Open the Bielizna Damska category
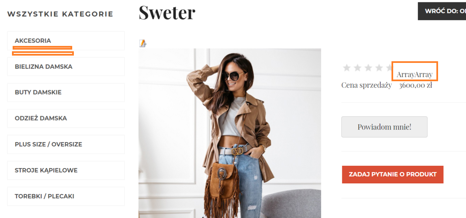466x218 pixels. (66, 67)
